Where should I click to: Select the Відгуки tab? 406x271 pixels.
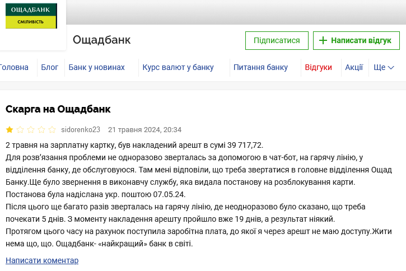tap(318, 67)
